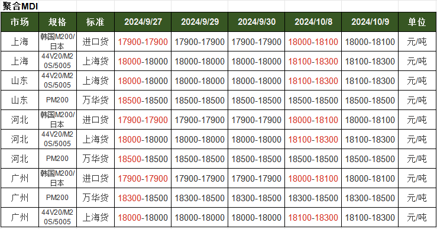
Task: Click the 2024/9/30 date header
Action: (x=257, y=22)
